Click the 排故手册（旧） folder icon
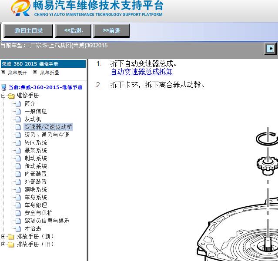 click(11, 244)
